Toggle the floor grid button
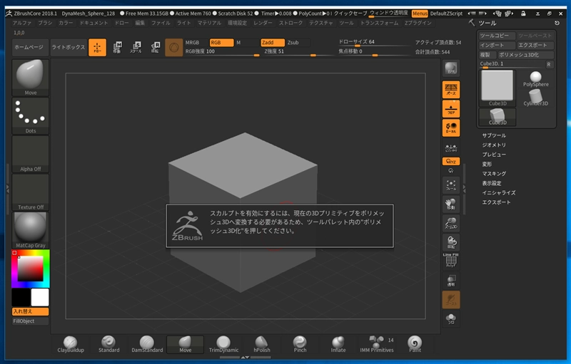Viewport: 571px width, 364px height. pos(451,108)
